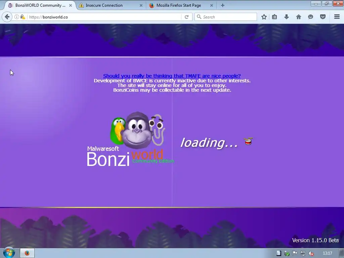Open the Windows Start menu orb
Viewport: 344px width, 258px height.
coord(9,253)
